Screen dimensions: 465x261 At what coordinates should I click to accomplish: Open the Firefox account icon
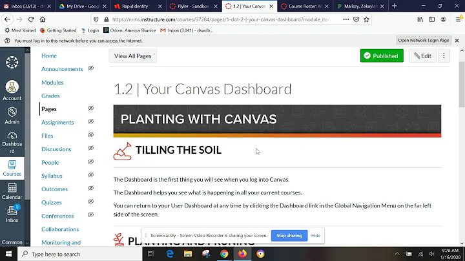coord(443,19)
